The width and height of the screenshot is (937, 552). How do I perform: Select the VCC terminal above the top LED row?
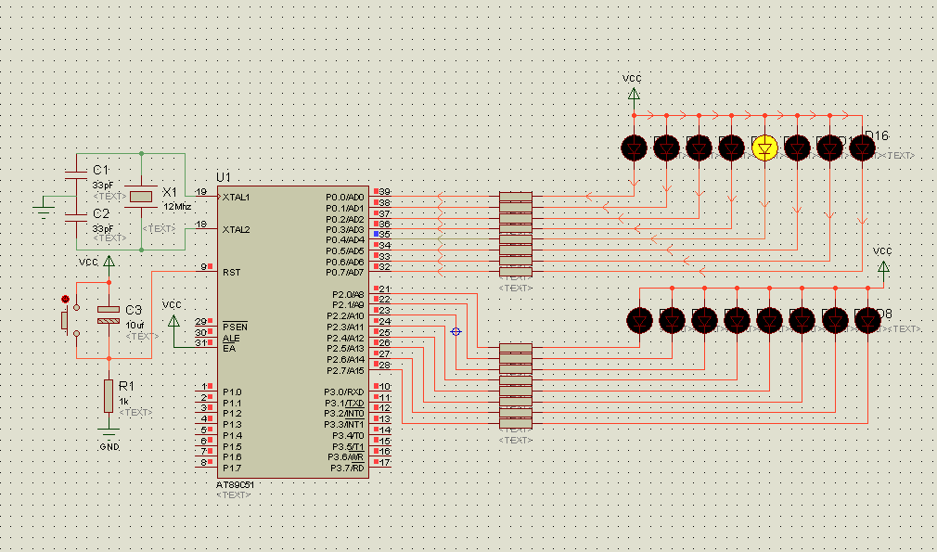tap(634, 94)
